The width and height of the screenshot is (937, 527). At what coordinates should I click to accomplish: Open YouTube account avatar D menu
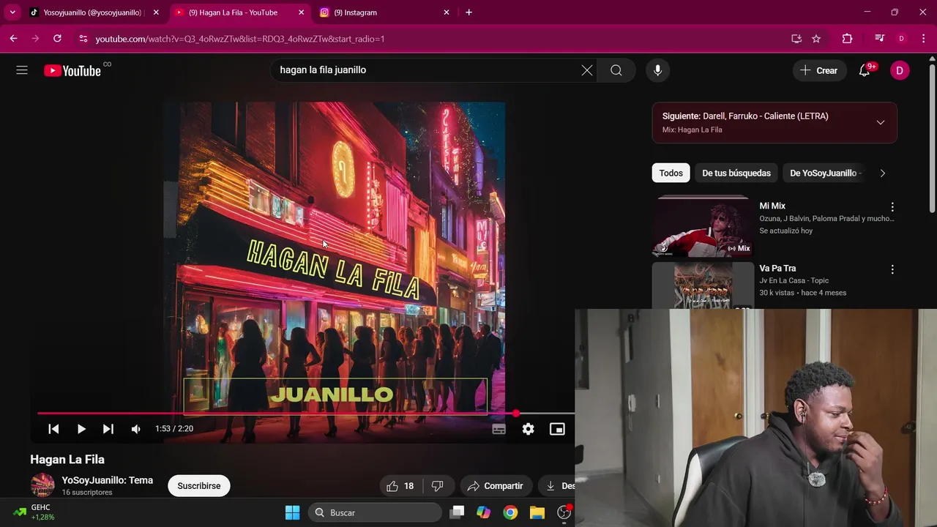tap(900, 70)
